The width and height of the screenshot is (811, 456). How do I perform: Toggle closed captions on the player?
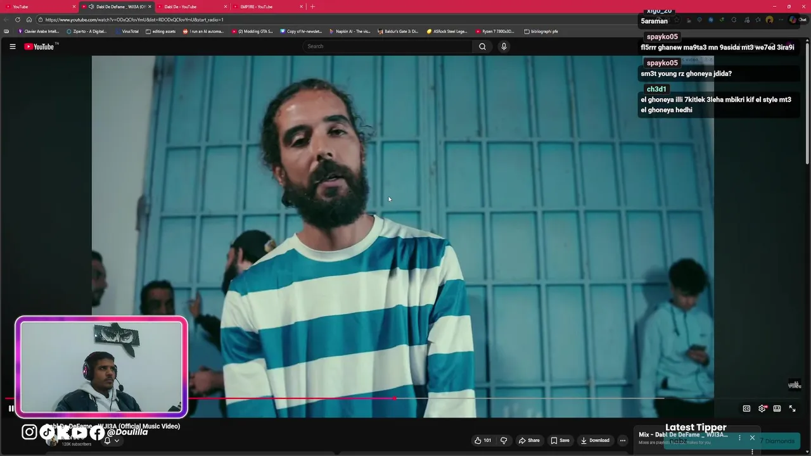click(746, 408)
